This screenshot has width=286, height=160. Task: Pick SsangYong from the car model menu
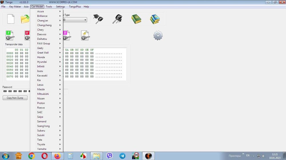pos(47,126)
